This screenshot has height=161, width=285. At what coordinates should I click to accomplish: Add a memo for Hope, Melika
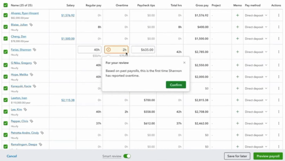point(237,77)
